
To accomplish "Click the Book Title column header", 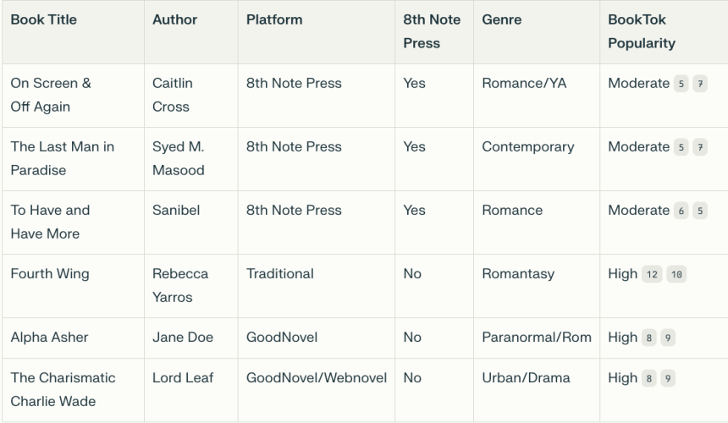I will (44, 19).
